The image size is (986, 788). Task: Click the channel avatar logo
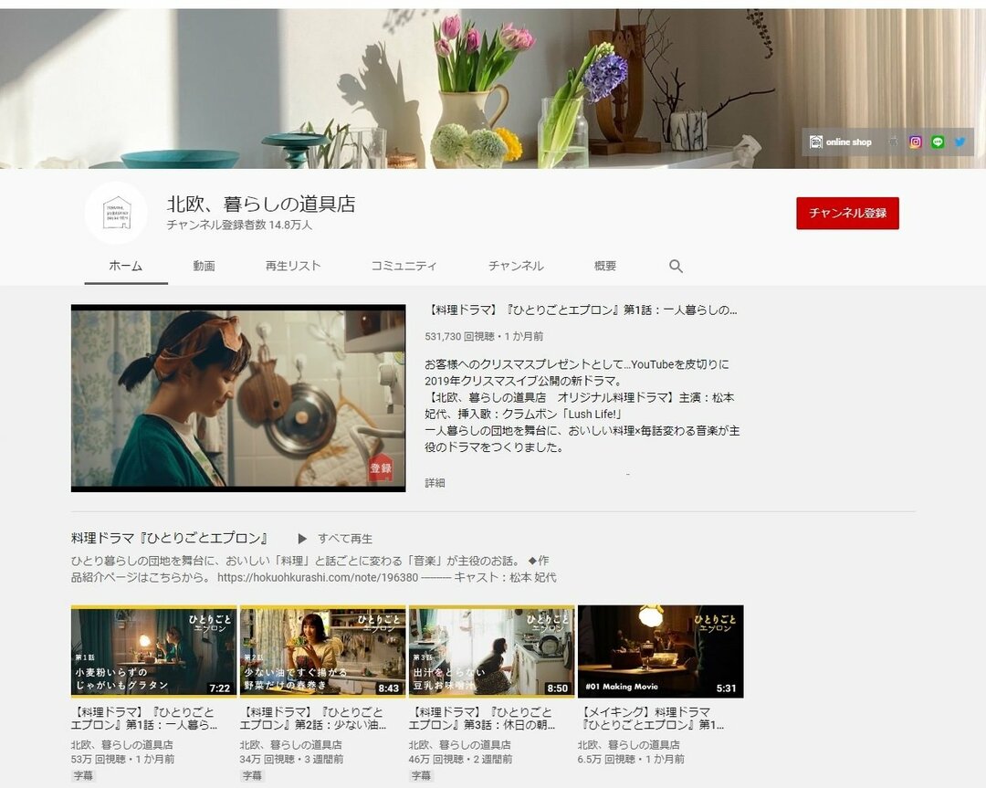(116, 213)
